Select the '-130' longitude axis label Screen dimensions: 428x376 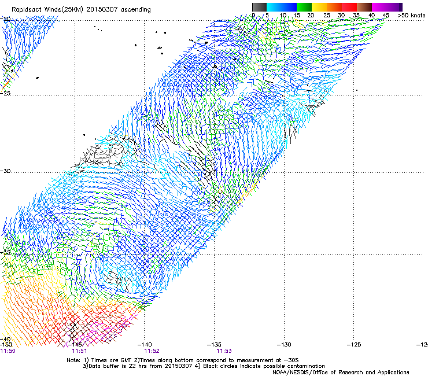coord(284,345)
